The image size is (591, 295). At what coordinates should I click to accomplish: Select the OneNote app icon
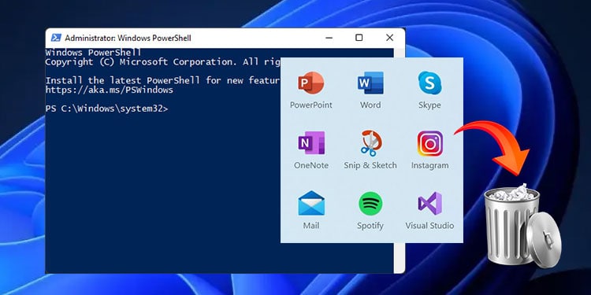pos(311,143)
